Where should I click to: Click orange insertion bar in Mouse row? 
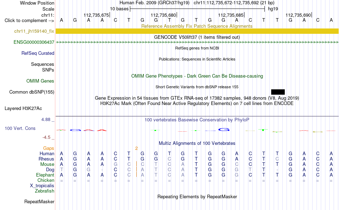[x=136, y=164]
